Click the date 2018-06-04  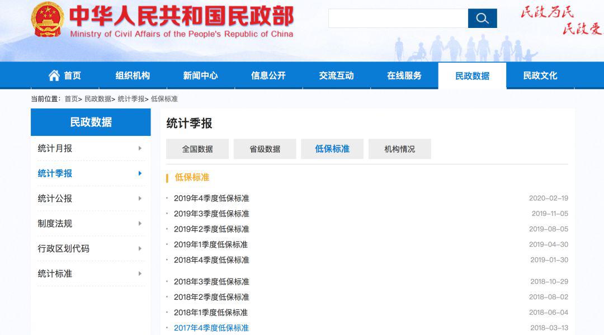pos(549,312)
